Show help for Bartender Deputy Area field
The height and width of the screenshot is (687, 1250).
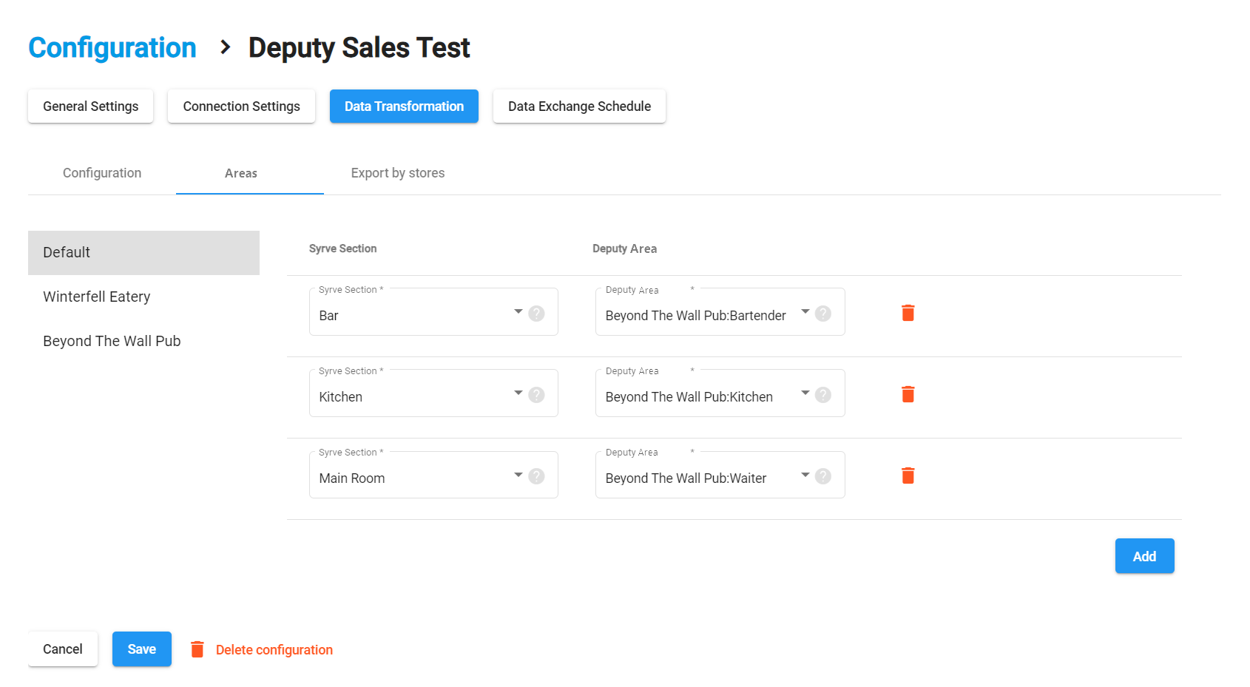click(823, 314)
